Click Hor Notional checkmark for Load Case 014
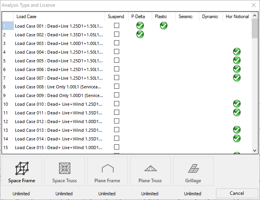 [x=237, y=138]
